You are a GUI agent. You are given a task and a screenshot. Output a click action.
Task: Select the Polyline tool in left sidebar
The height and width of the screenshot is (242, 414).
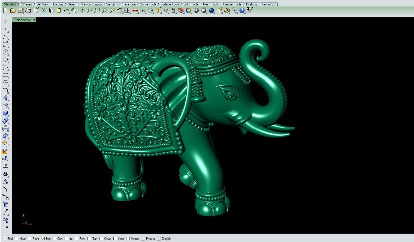tap(5, 37)
